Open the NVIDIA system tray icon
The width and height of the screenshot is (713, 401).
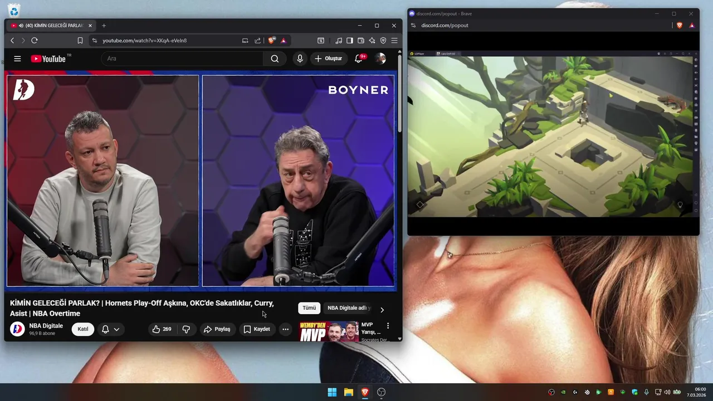pyautogui.click(x=563, y=392)
